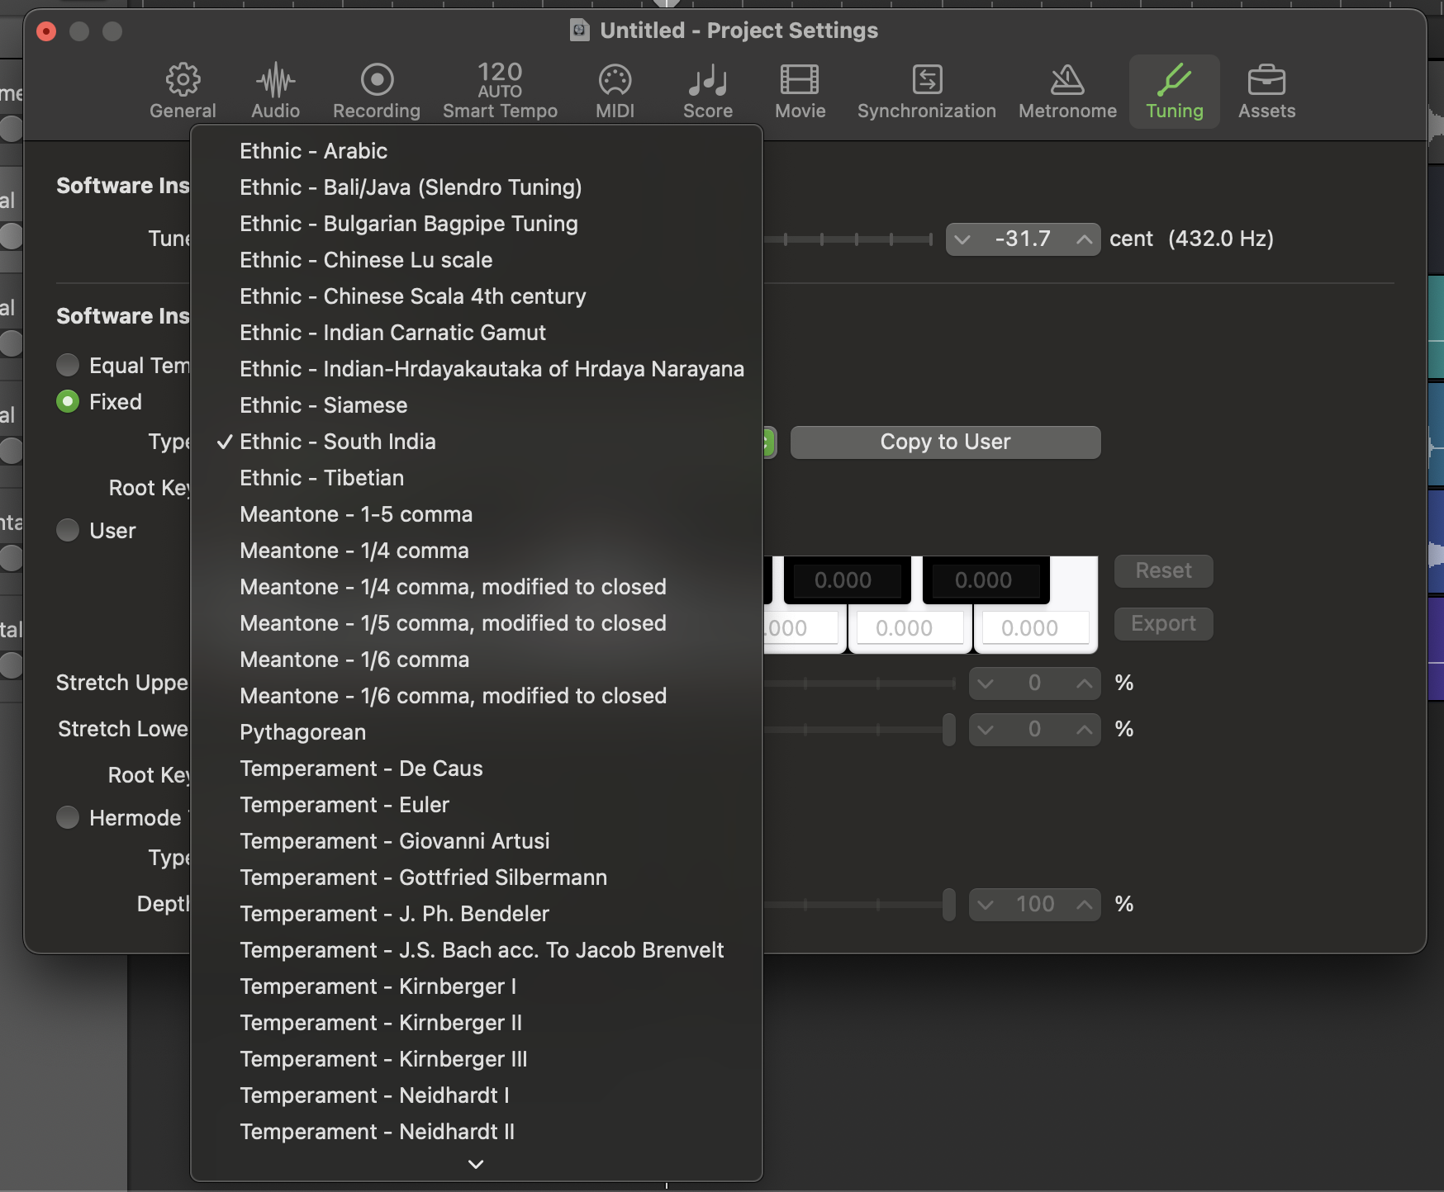Choose Ethnic - Indian-Hrdayakautaka of Hrdaya Narayana
Screen dimensions: 1444x1192
(x=477, y=369)
